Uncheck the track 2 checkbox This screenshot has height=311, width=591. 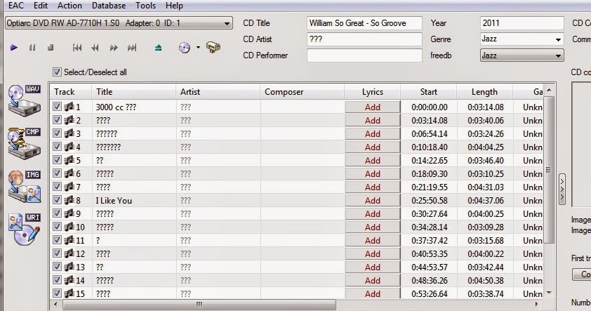[x=57, y=120]
